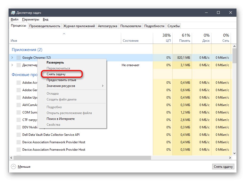
Task: Expand the Google Chrome process group
Action: coord(12,57)
